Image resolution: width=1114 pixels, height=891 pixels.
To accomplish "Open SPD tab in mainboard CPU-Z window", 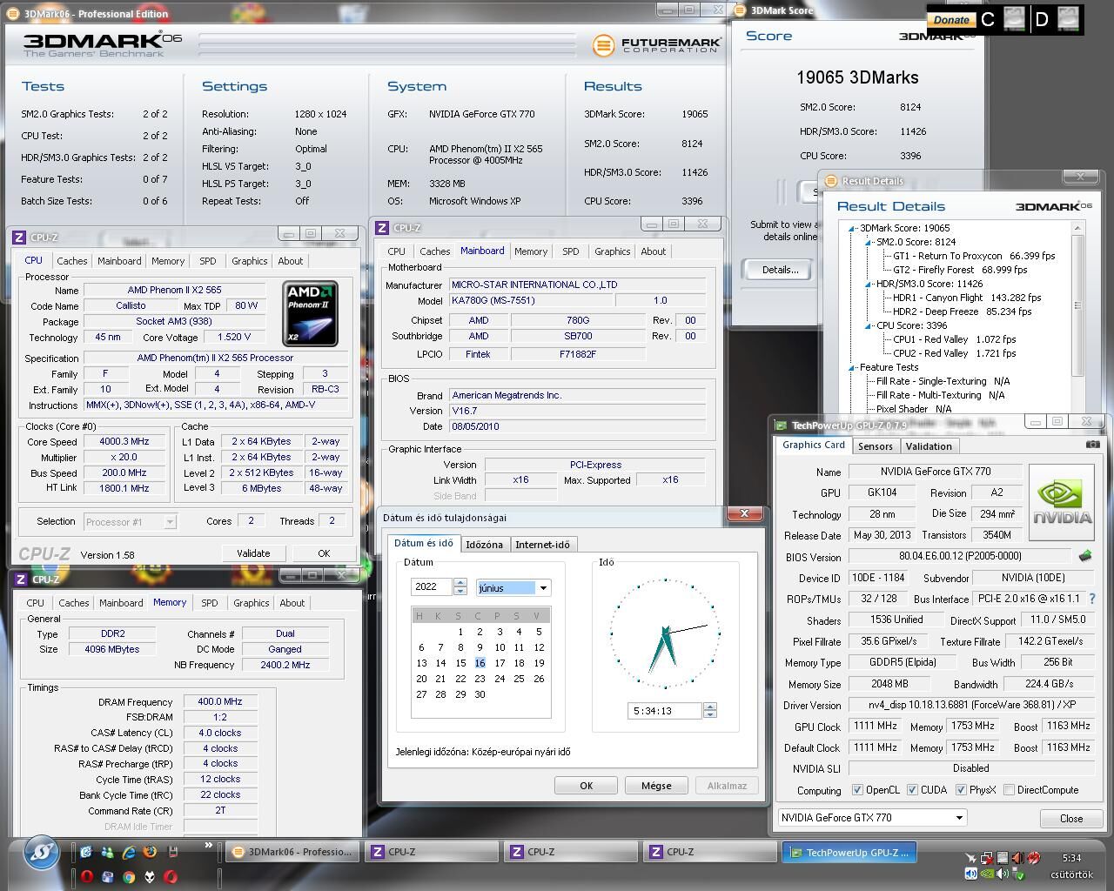I will tap(570, 251).
